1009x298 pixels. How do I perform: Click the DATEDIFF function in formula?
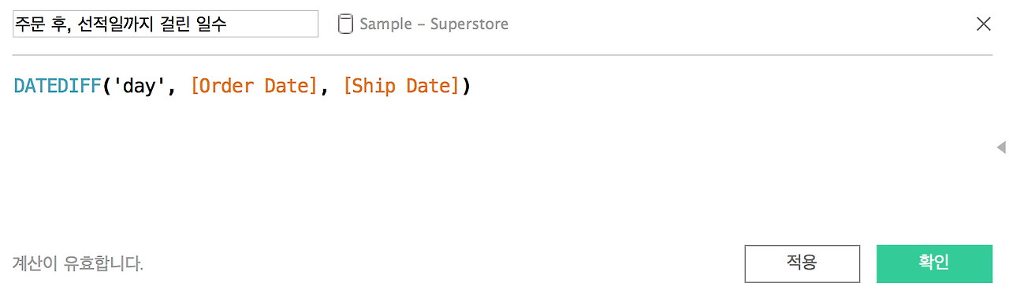point(58,86)
